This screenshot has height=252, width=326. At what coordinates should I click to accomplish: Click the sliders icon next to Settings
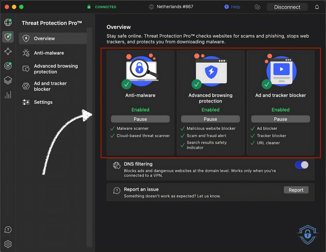coord(26,102)
